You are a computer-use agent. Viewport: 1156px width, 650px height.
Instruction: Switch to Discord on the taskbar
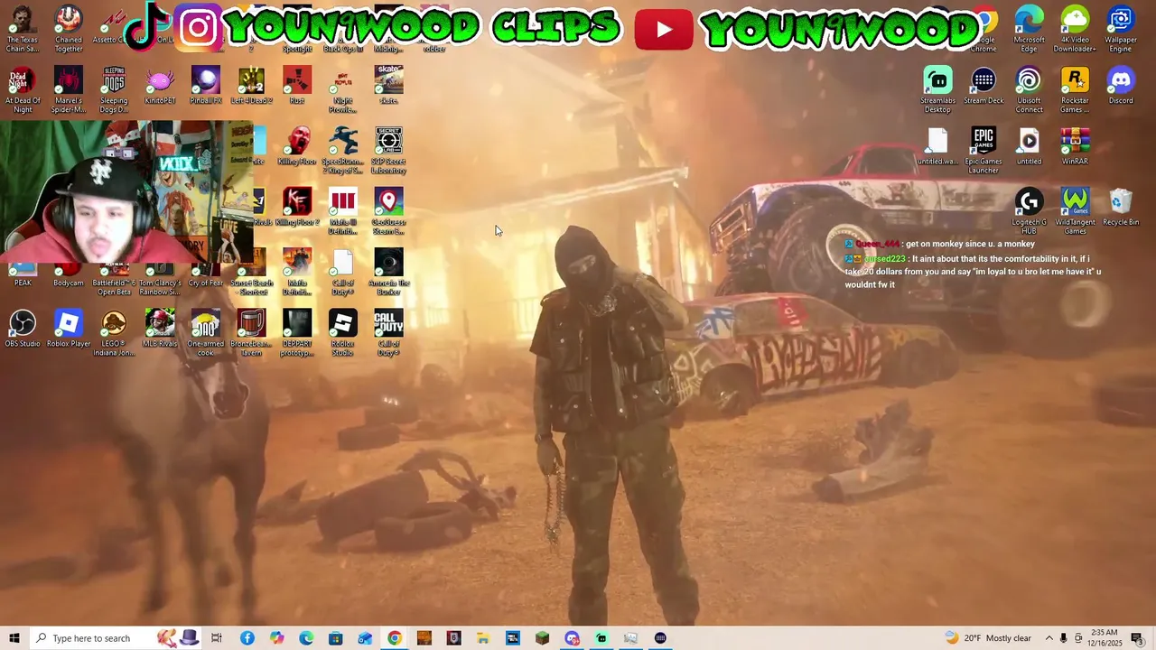point(572,638)
